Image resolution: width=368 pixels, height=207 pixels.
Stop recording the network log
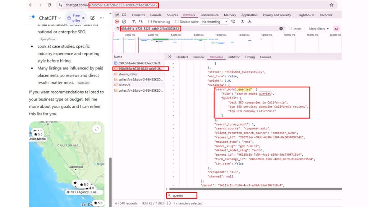coord(117,22)
